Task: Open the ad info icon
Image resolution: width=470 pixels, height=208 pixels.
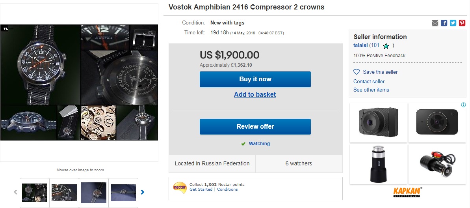Action: click(464, 105)
